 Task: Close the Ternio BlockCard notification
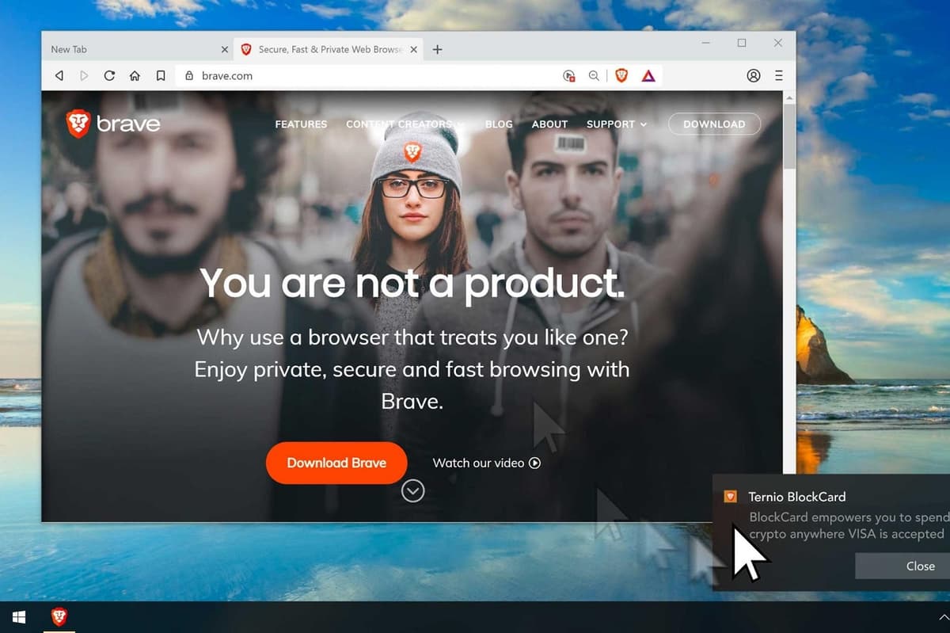pos(920,566)
